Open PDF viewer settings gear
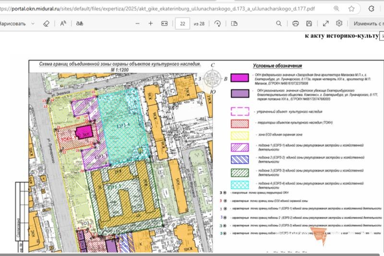The image size is (384, 256). click(x=339, y=23)
